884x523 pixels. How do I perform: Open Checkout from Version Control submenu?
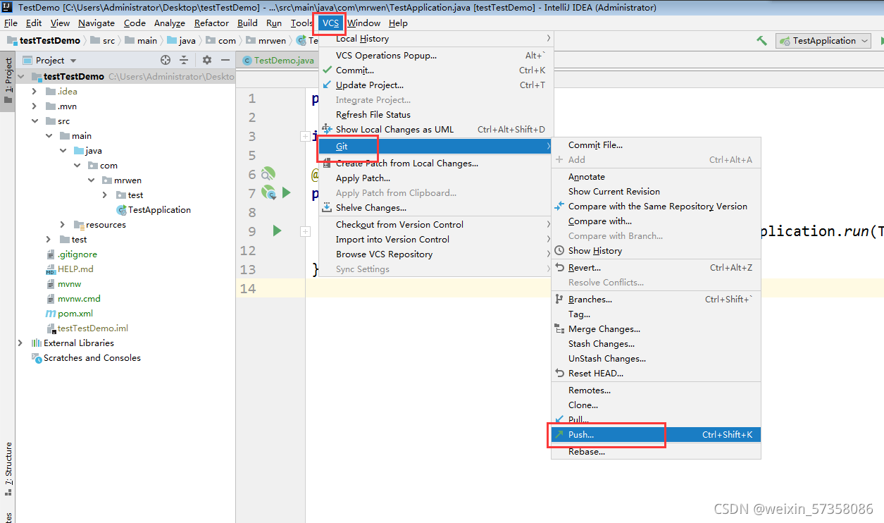point(436,225)
